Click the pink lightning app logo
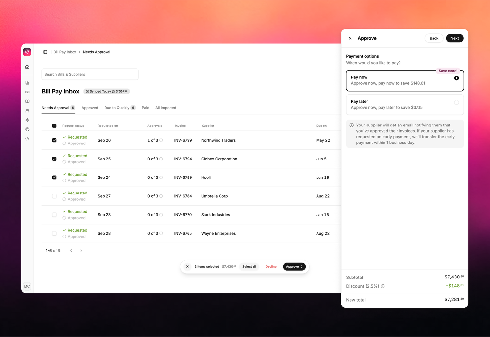Screen dimensions: 490x337 [27, 52]
